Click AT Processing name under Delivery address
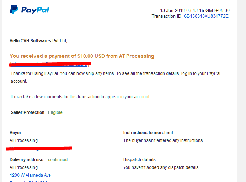The width and height of the screenshot is (246, 182). point(23,167)
